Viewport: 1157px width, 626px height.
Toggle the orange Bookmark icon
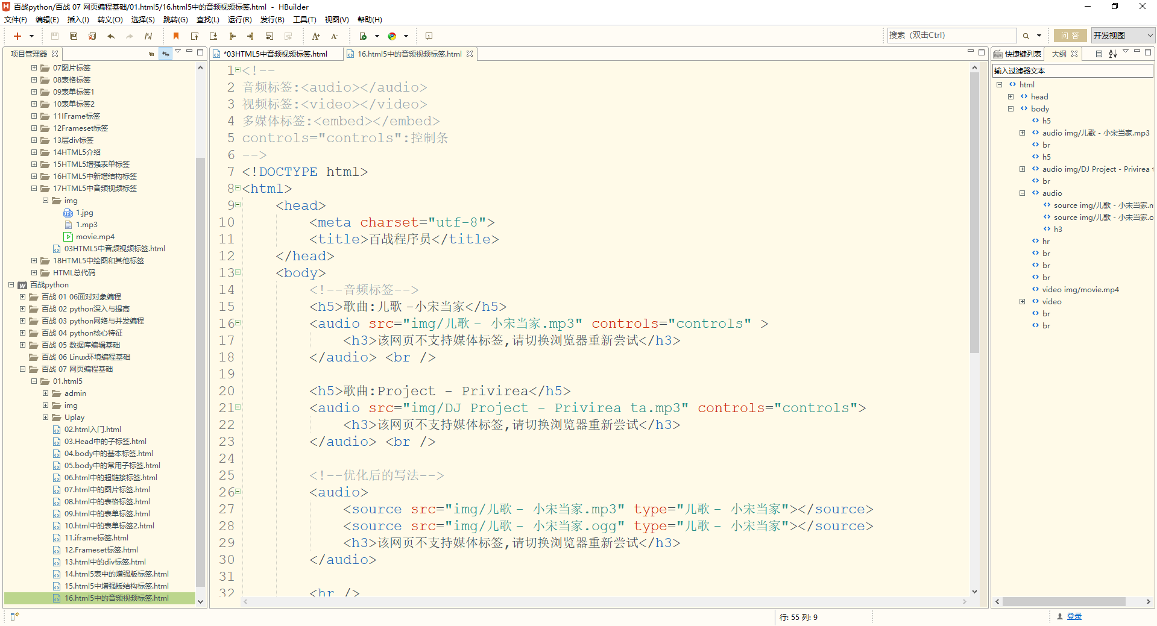176,36
